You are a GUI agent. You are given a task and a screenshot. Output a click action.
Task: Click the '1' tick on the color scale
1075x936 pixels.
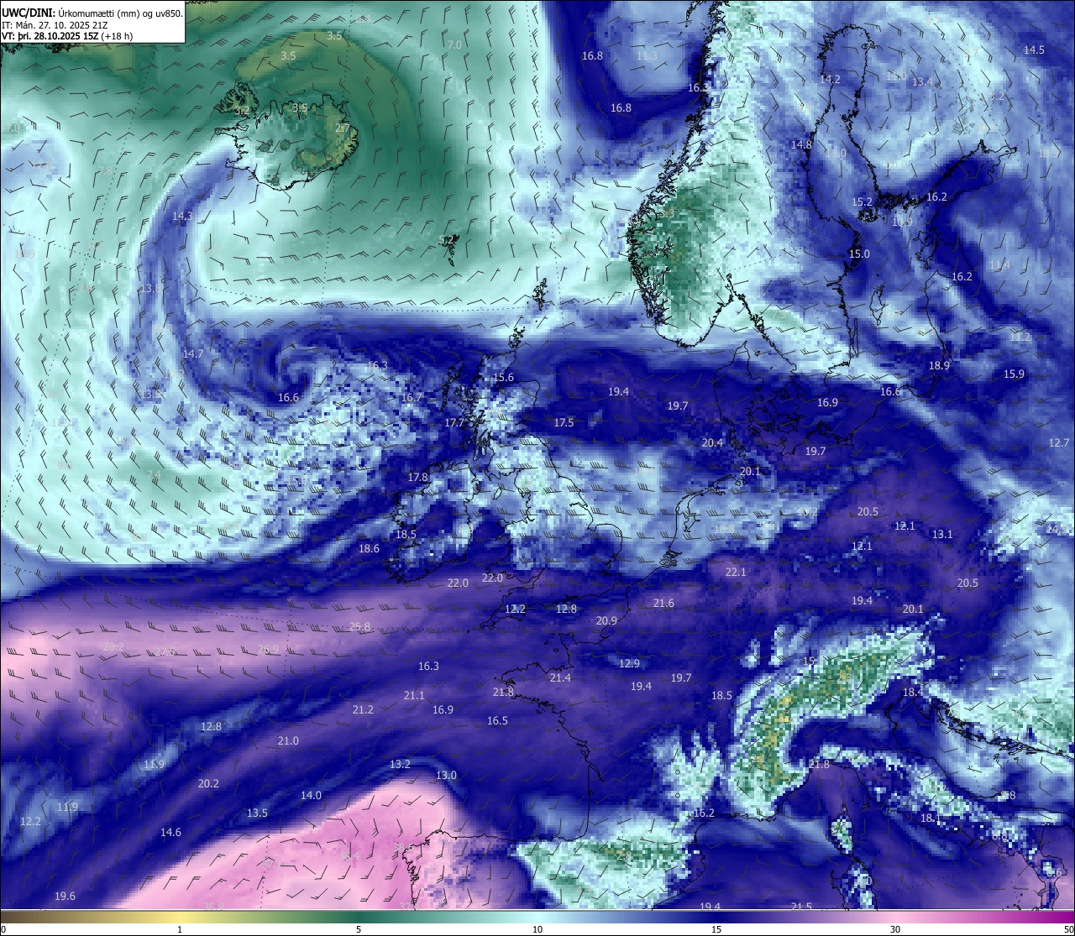[x=180, y=928]
